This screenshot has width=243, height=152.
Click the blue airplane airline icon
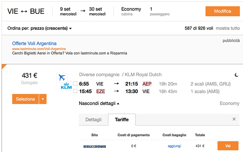click(62, 77)
